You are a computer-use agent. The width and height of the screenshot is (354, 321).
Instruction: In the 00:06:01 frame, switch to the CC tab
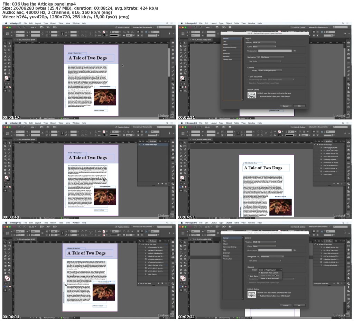coord(160,241)
